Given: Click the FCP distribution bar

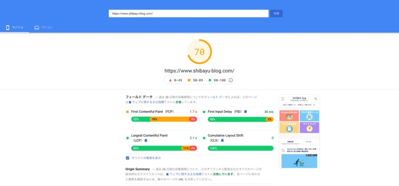Looking at the screenshot, I should click(x=164, y=119).
